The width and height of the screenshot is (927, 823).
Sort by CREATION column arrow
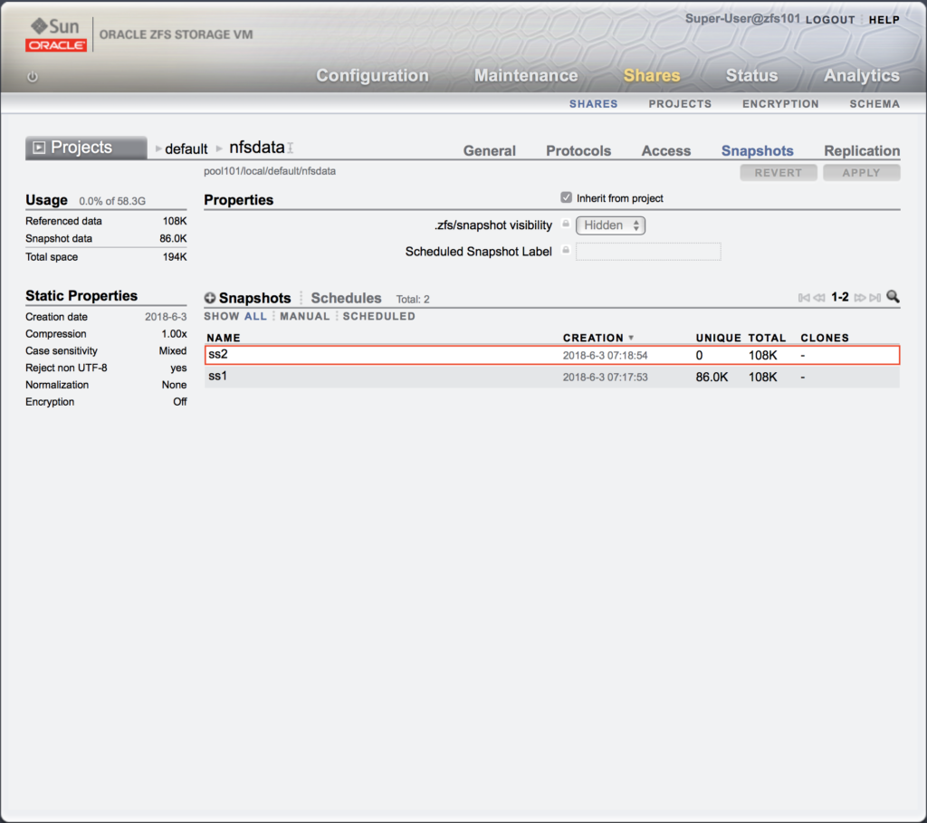tap(631, 338)
